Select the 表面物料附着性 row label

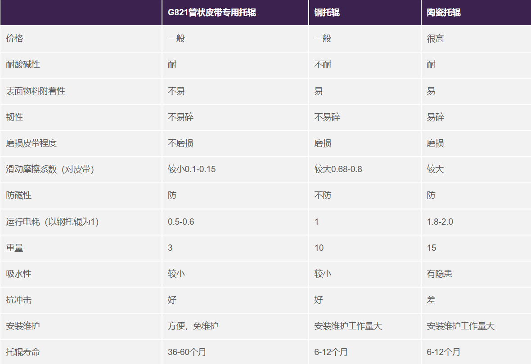36,91
